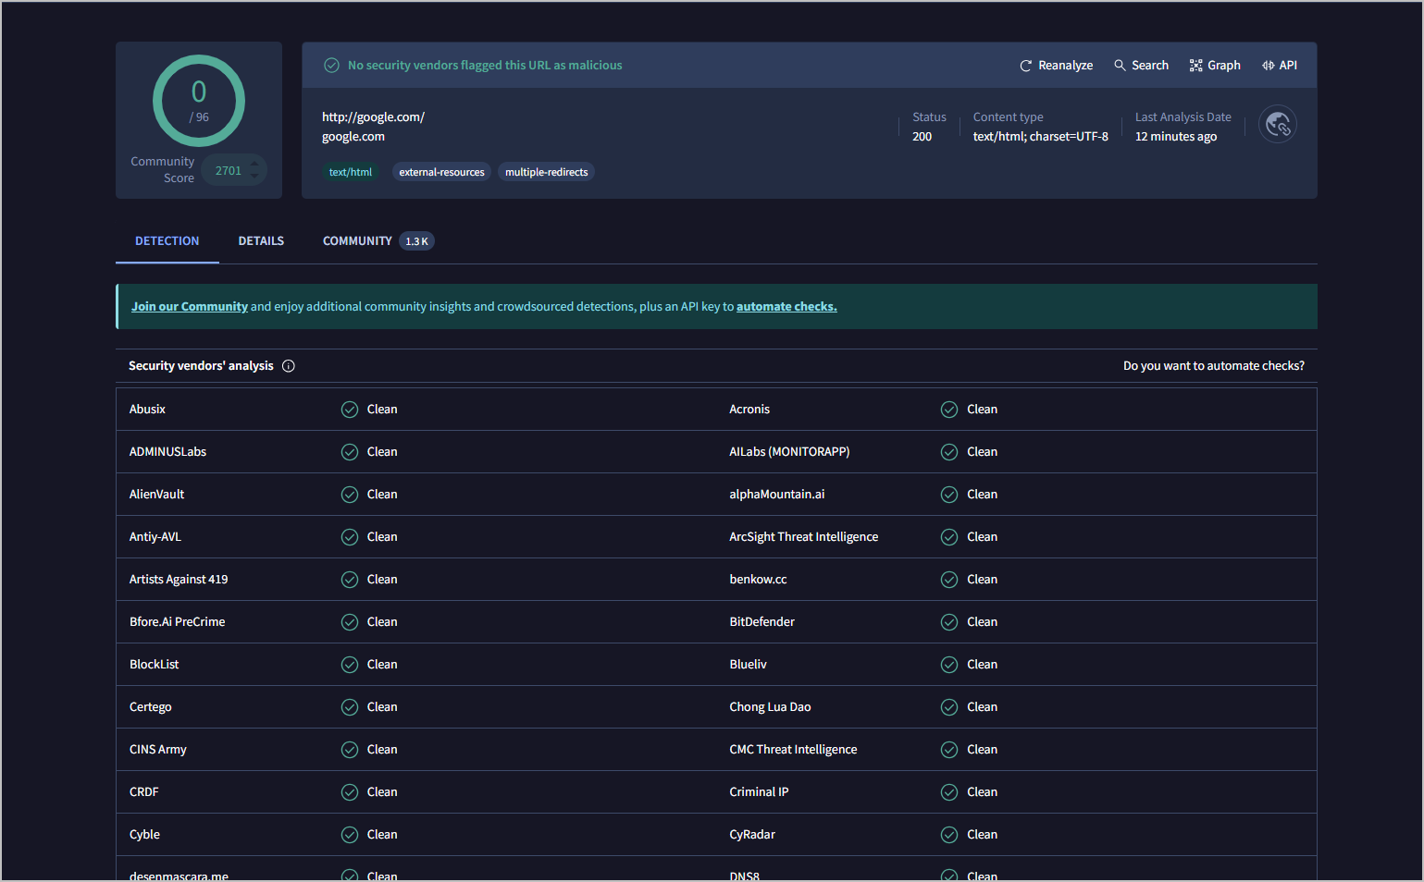
Task: Click the Chong Lua Dao vendor name
Action: pyautogui.click(x=770, y=707)
